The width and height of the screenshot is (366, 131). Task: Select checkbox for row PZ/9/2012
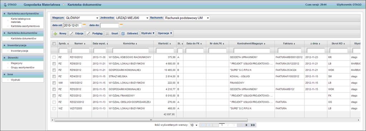54,70
